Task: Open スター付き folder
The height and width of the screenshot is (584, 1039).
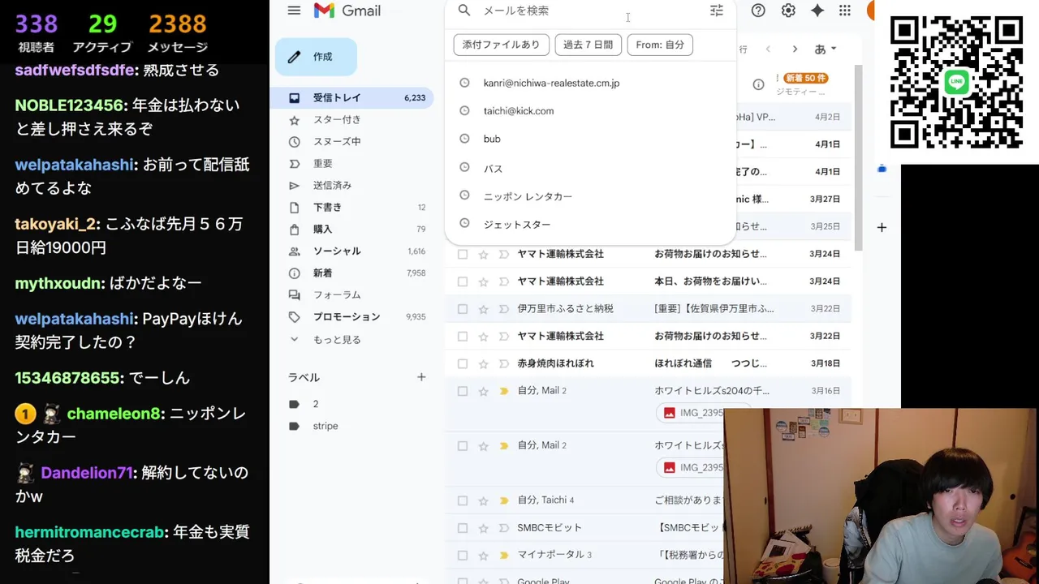Action: point(352,120)
